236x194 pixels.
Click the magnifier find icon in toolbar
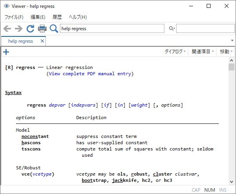coord(54,29)
